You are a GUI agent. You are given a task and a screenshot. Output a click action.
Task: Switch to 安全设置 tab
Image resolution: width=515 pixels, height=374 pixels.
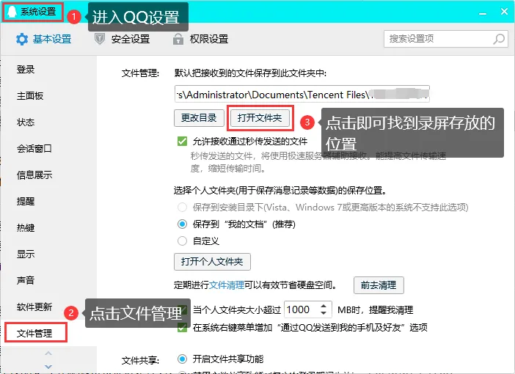point(123,39)
